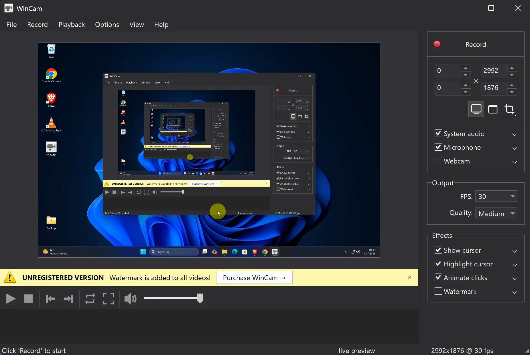Click the Play playback icon
The width and height of the screenshot is (530, 355).
coord(11,299)
